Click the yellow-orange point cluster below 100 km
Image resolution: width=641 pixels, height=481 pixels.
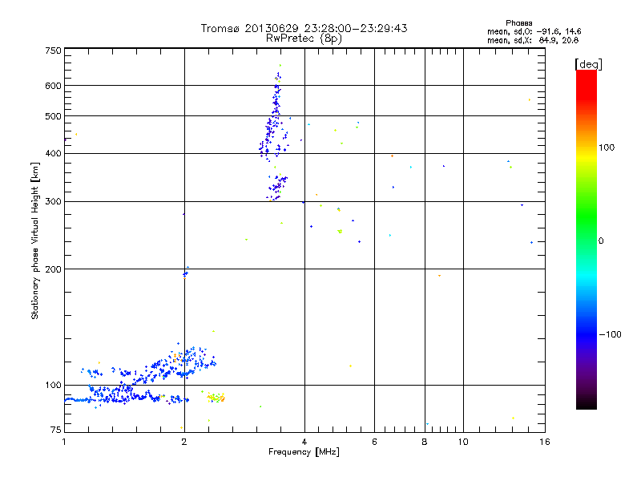[x=216, y=397]
